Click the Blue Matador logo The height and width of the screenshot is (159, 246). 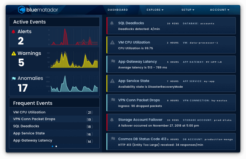pos(38,10)
